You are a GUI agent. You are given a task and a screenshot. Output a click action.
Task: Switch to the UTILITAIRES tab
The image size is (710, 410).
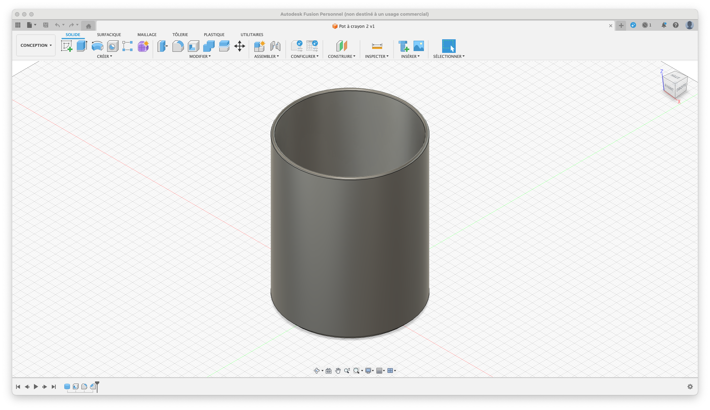[252, 35]
